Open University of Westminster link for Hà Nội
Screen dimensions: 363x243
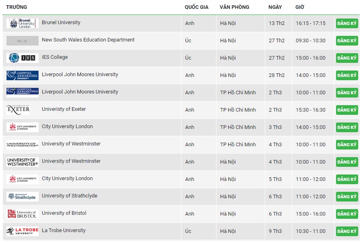point(71,161)
